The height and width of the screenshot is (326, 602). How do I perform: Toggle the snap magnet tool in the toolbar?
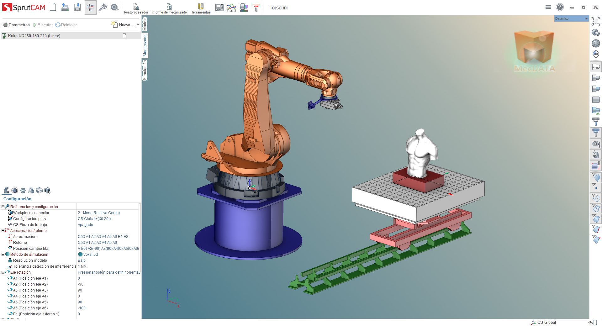(90, 7)
